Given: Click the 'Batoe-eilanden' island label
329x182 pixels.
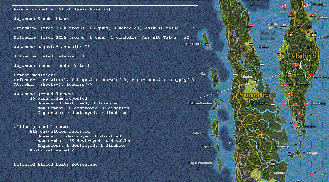Looking at the screenshot, I should click(200, 103).
